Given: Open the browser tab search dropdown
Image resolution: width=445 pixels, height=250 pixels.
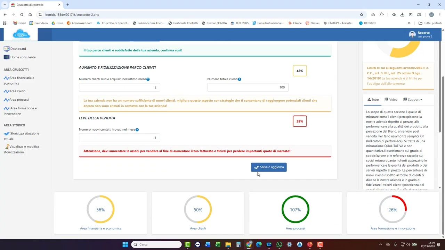Looking at the screenshot, I should [5, 5].
